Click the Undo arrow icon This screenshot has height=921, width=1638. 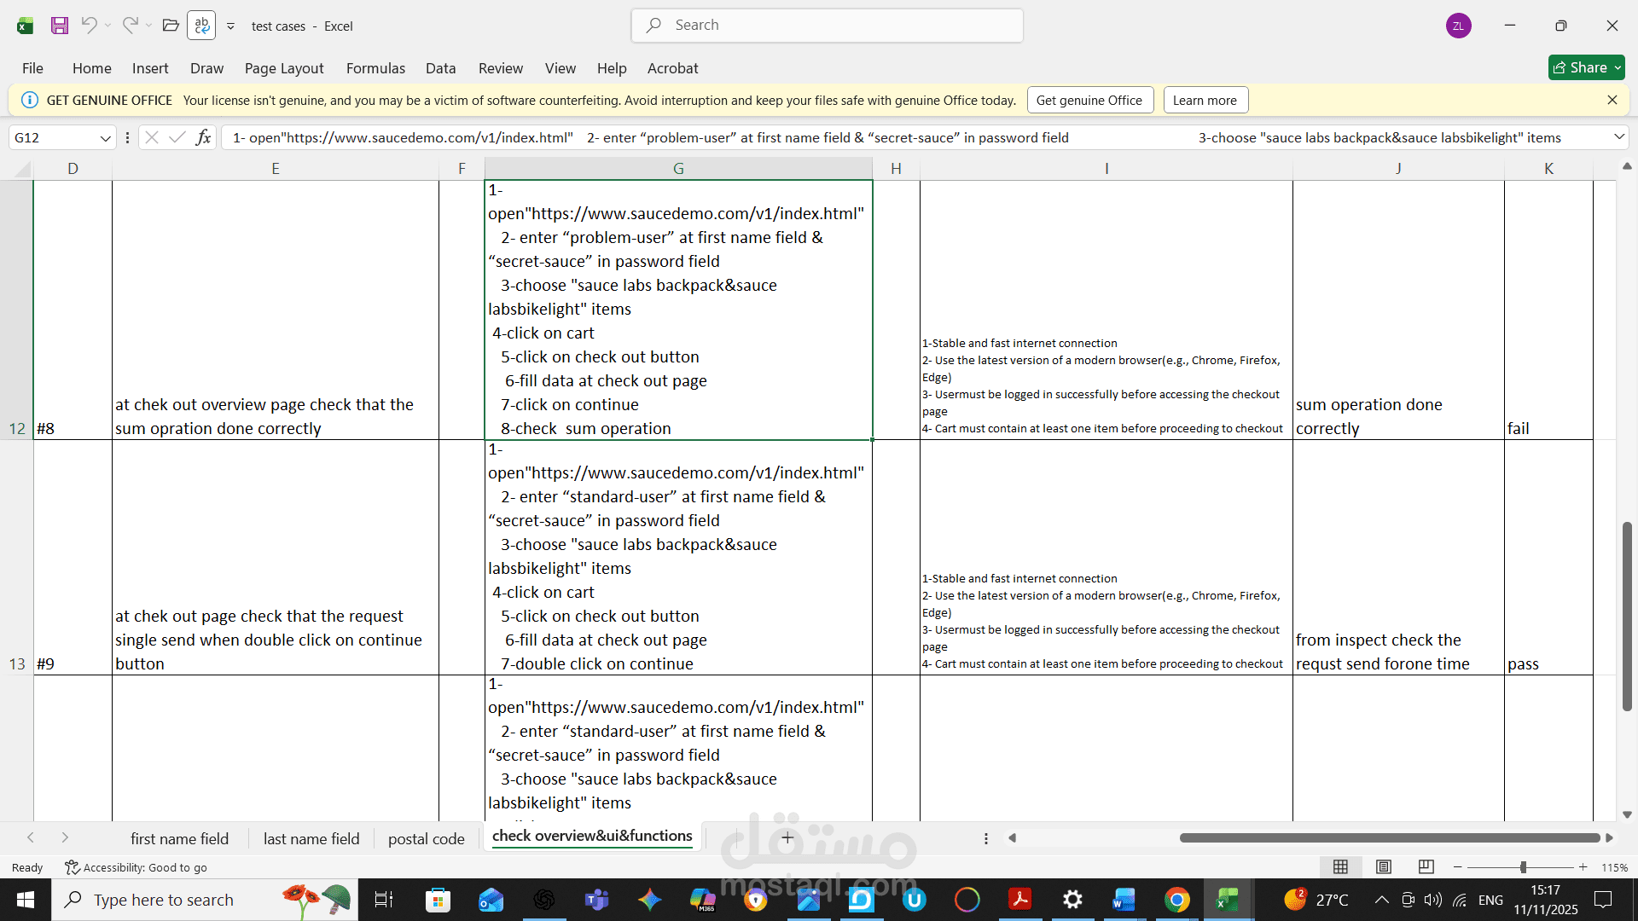pos(89,26)
